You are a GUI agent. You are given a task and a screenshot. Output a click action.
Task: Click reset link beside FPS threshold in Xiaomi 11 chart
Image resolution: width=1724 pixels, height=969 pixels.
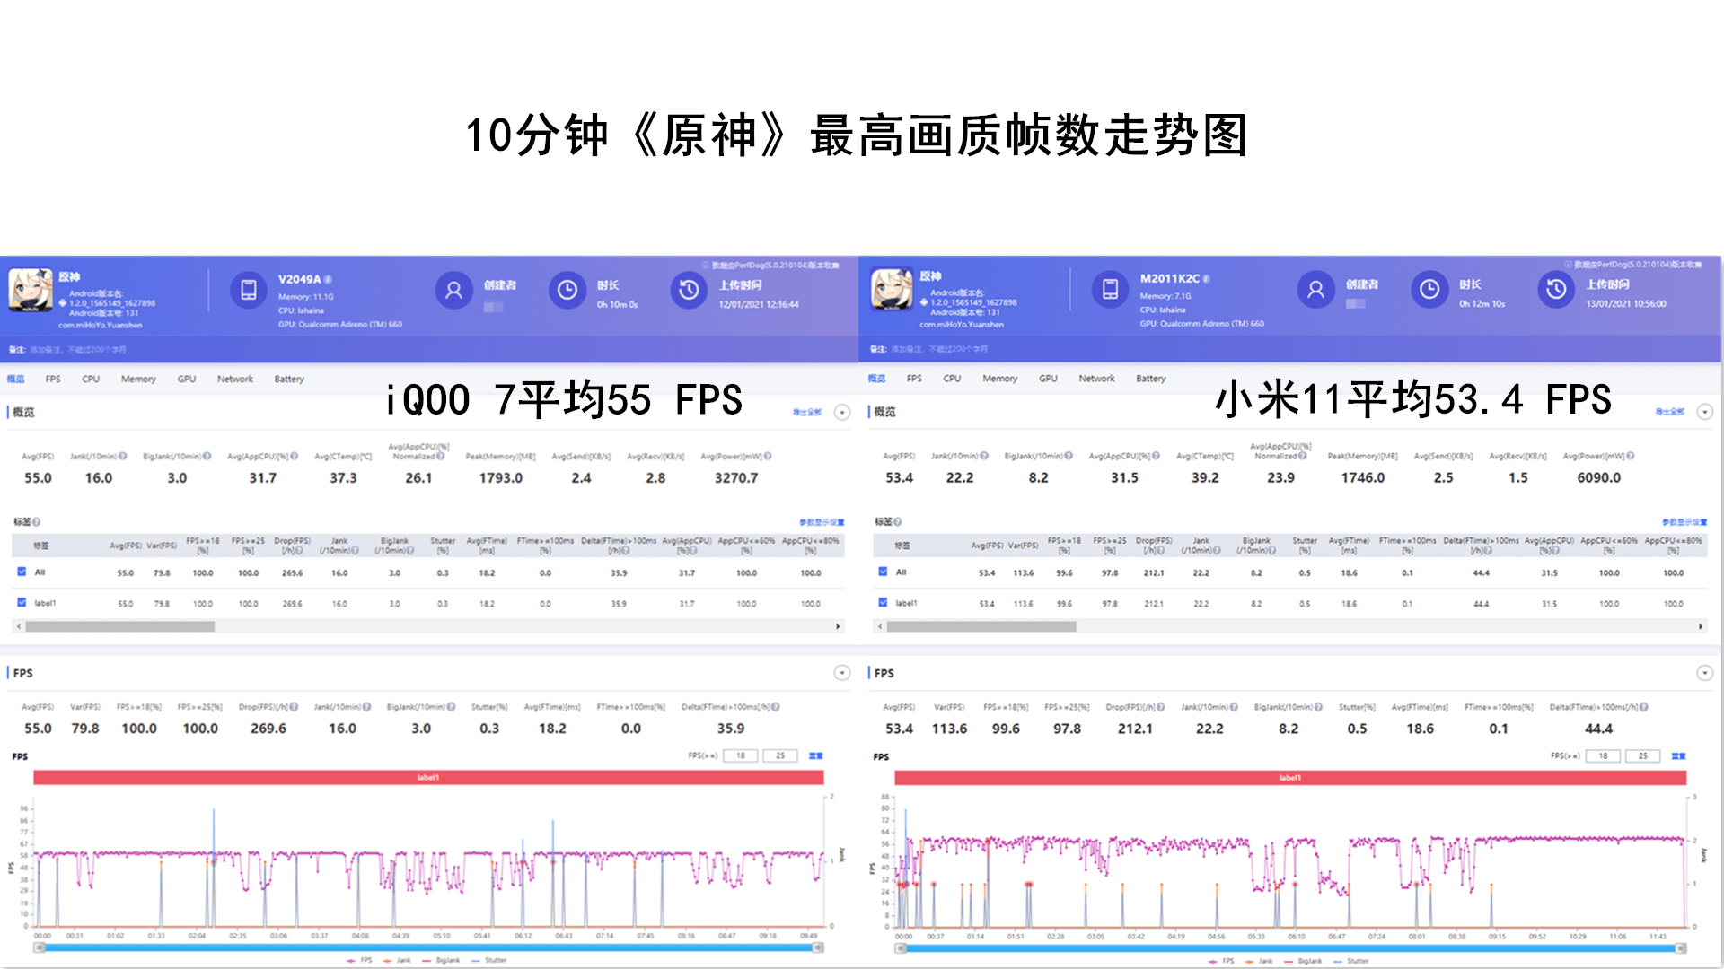click(x=1678, y=756)
